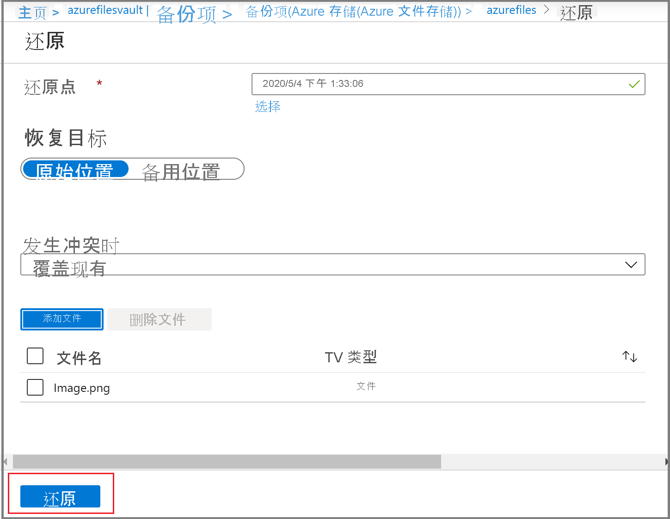Click the horizontal scrollbar at page bottom
670x519 pixels.
click(227, 462)
